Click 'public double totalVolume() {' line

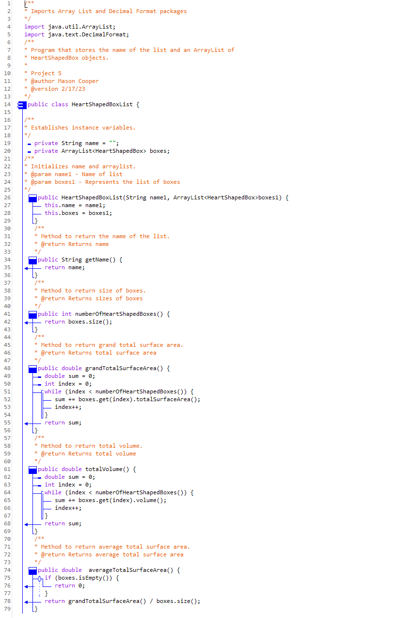(x=87, y=469)
